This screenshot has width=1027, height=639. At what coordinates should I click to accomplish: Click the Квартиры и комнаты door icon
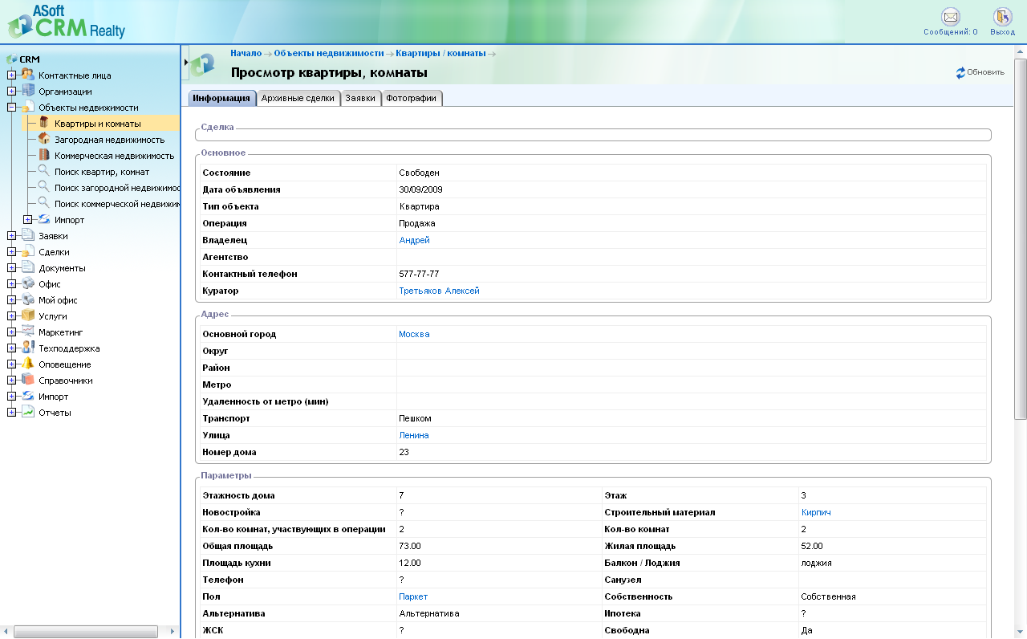(44, 123)
